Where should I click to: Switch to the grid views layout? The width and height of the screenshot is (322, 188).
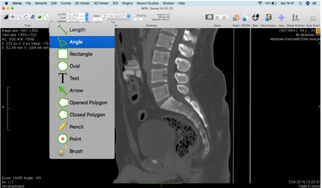209,17
